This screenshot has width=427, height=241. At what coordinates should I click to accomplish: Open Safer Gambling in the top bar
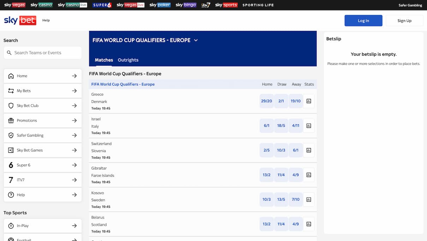click(411, 5)
